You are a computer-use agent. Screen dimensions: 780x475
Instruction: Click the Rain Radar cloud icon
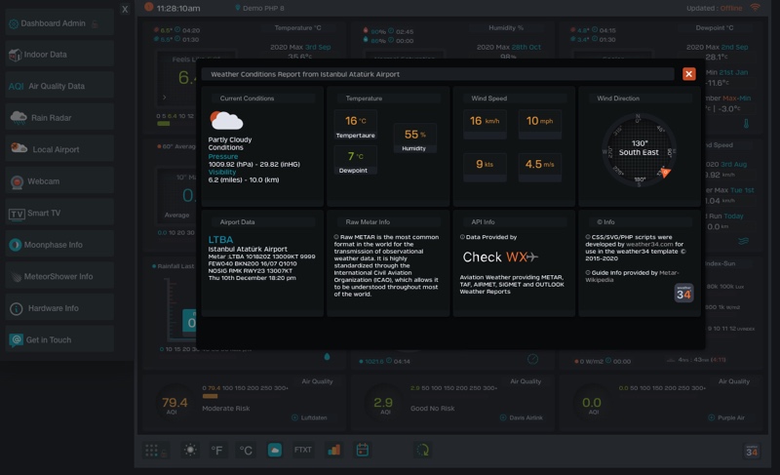tap(19, 117)
